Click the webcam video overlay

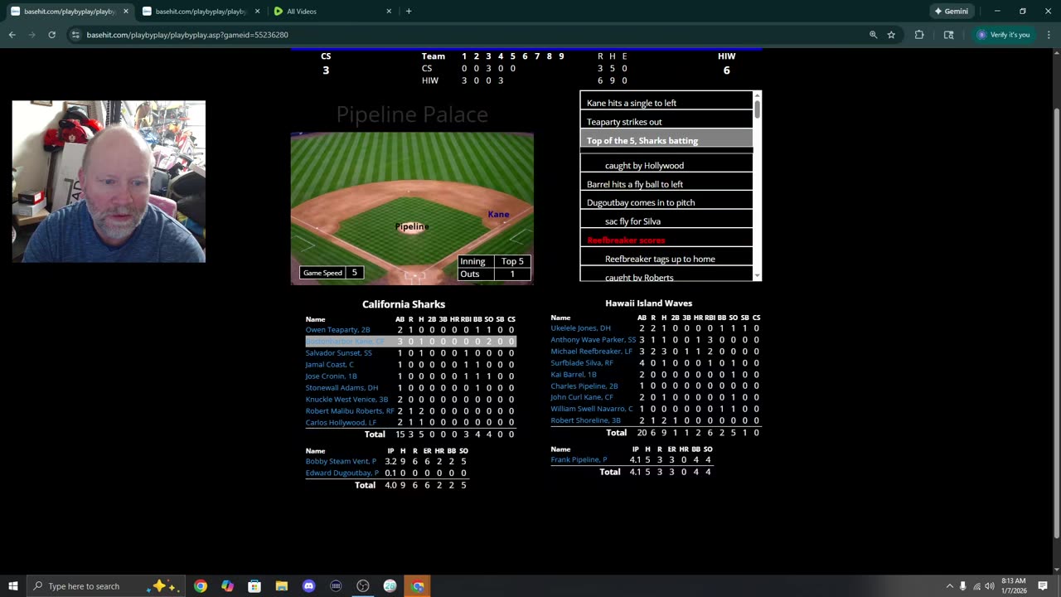(109, 182)
